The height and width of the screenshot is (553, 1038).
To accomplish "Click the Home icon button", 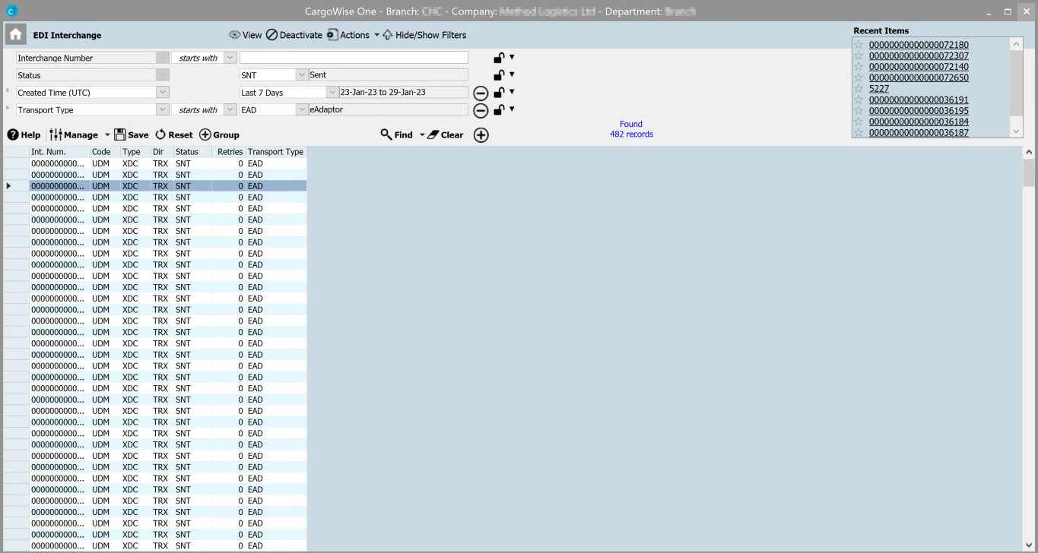I will (15, 35).
